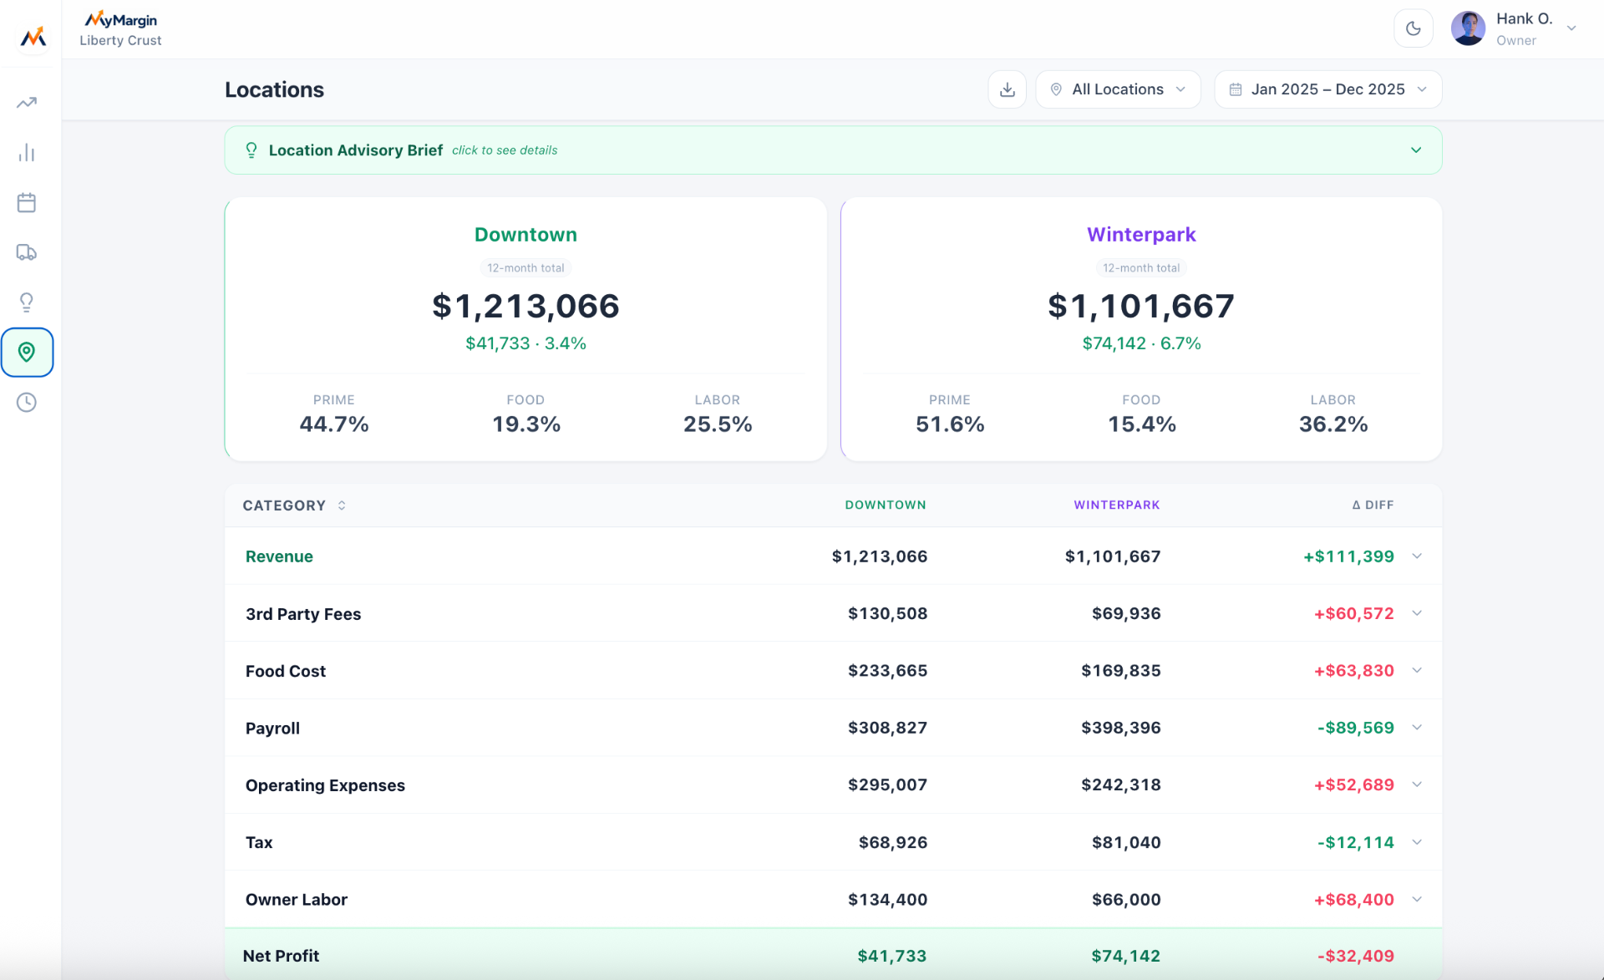The height and width of the screenshot is (980, 1604).
Task: Open the Hank O. user menu
Action: pyautogui.click(x=1514, y=28)
